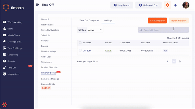
Task: Tick the select-all checkbox in table header
Action: 80,43
